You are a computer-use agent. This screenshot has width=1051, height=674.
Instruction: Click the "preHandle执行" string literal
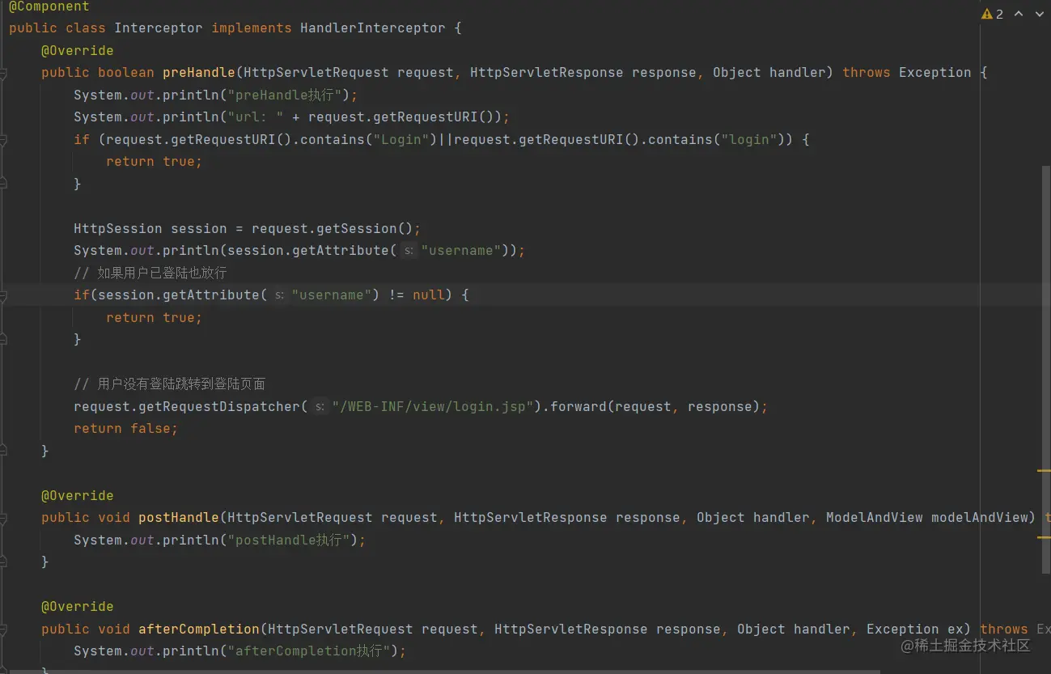[284, 95]
